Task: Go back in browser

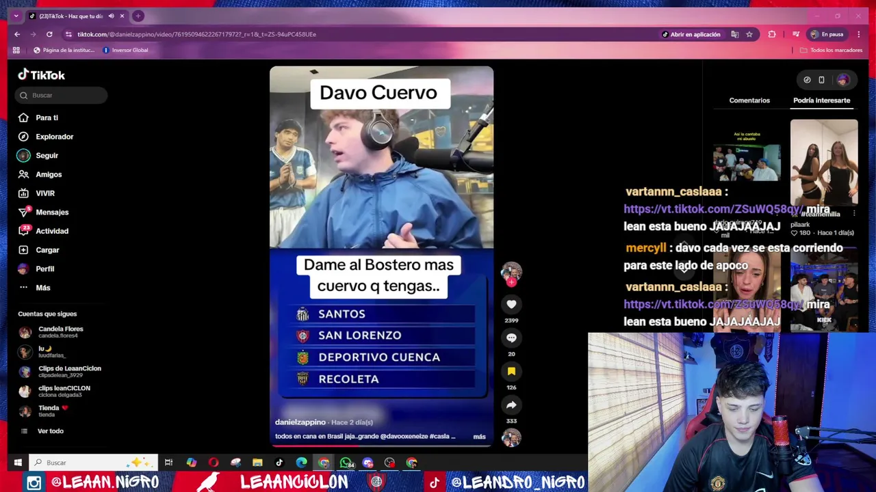Action: click(17, 34)
